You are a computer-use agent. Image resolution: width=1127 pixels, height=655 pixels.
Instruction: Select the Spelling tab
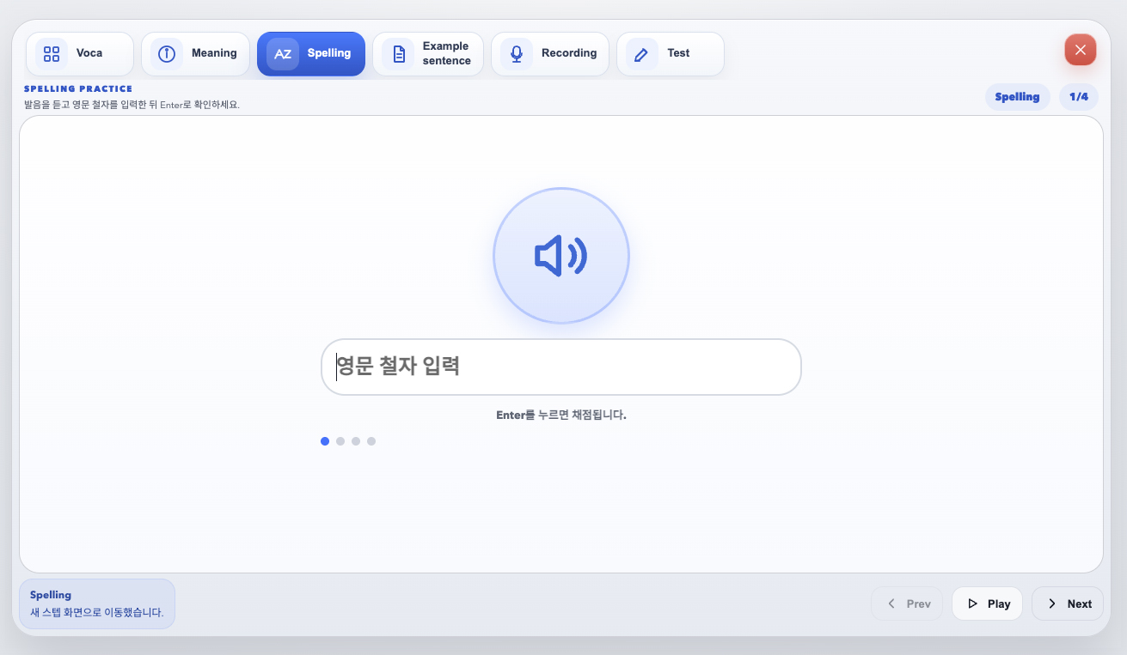[311, 54]
